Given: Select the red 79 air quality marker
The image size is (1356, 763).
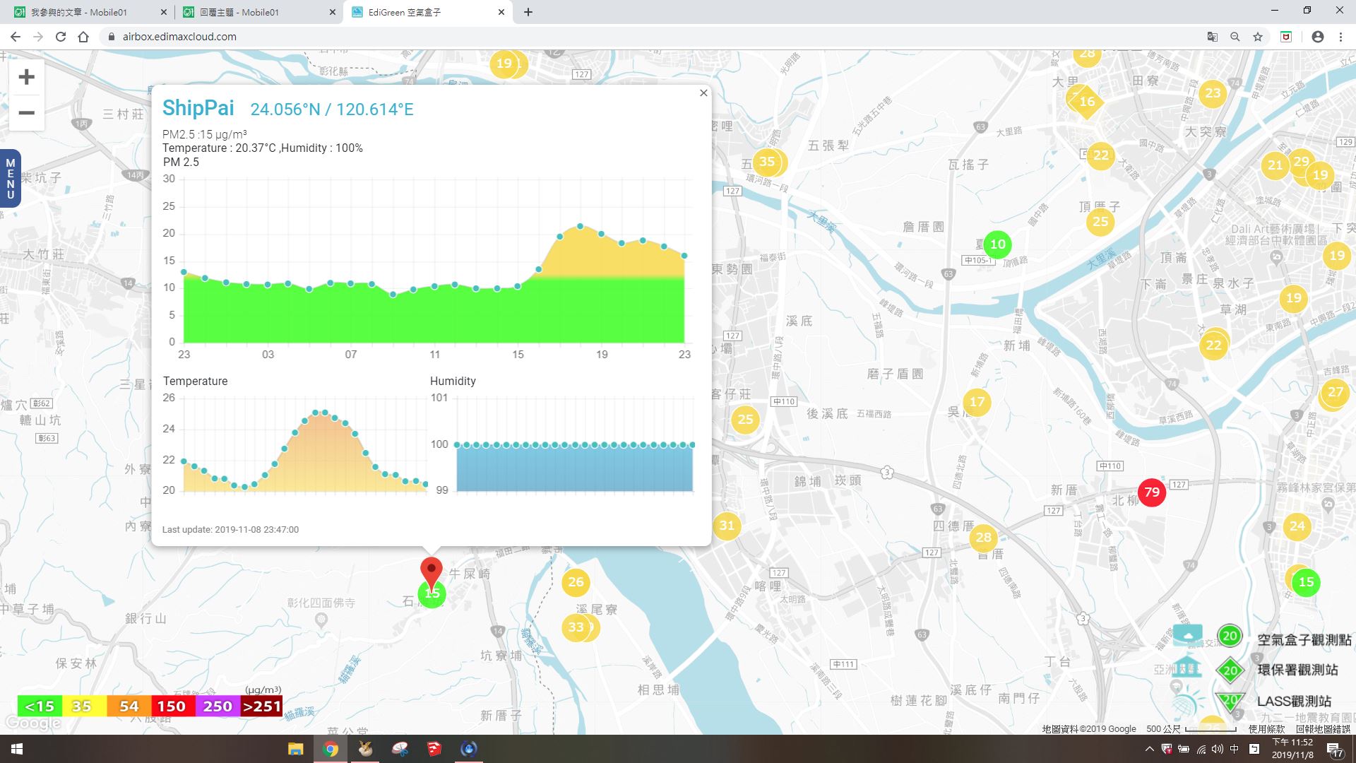Looking at the screenshot, I should pyautogui.click(x=1152, y=492).
